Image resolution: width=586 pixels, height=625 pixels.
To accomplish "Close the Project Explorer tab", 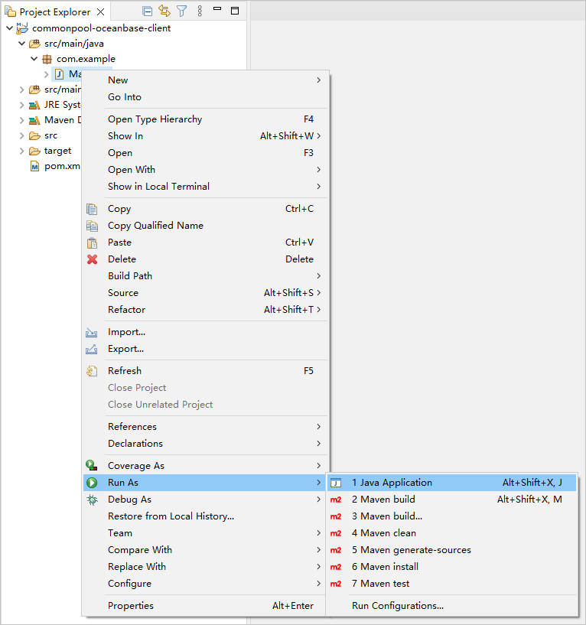I will point(99,12).
